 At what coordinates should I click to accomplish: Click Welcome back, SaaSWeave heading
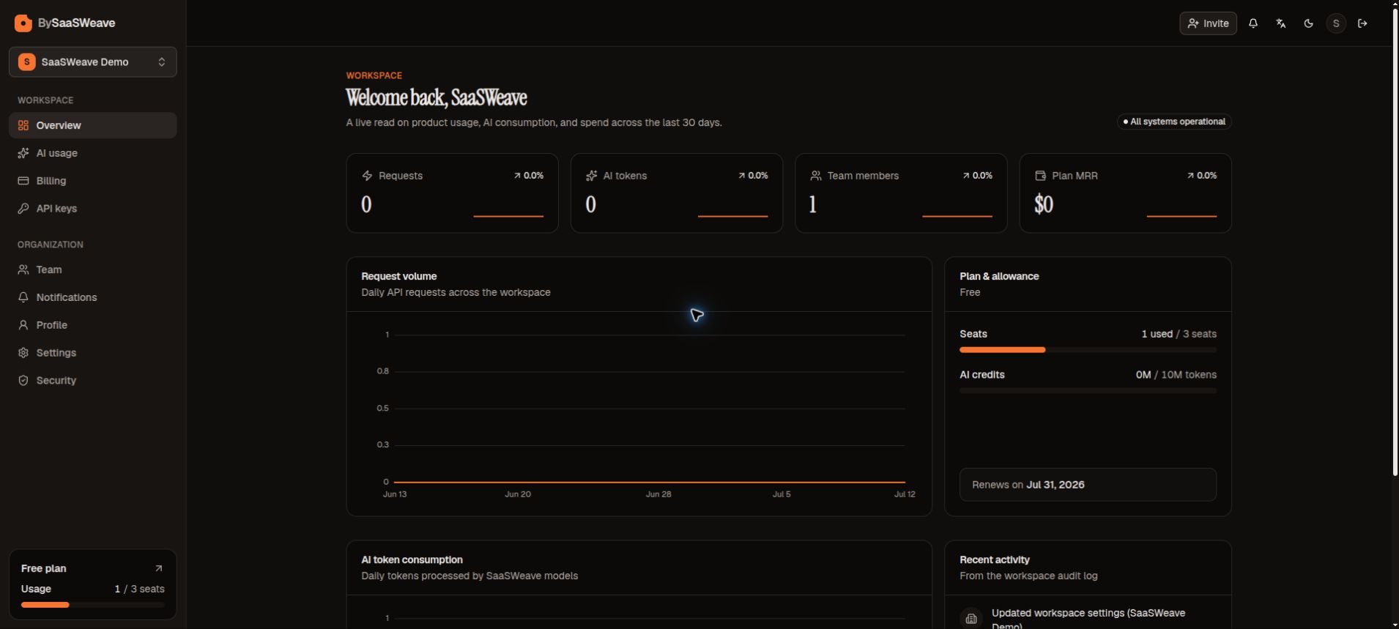pos(437,97)
